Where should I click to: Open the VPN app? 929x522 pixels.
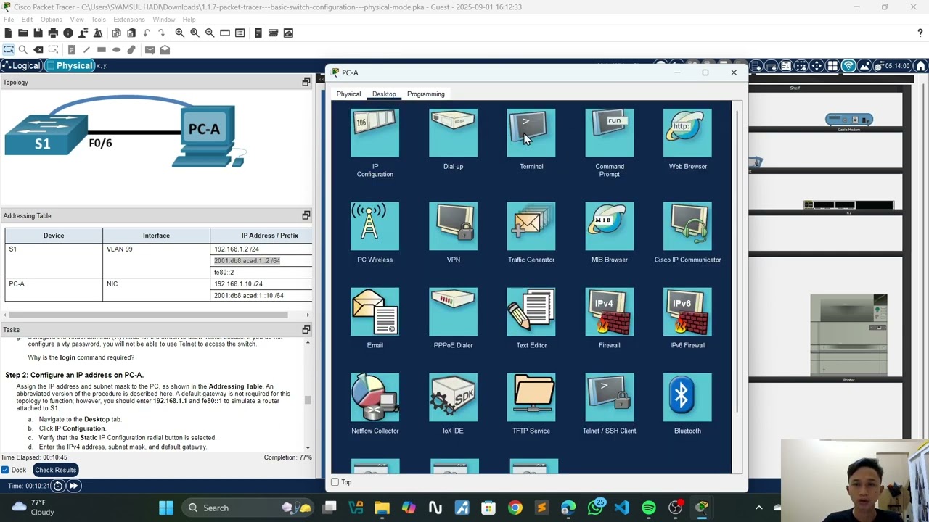click(x=453, y=226)
